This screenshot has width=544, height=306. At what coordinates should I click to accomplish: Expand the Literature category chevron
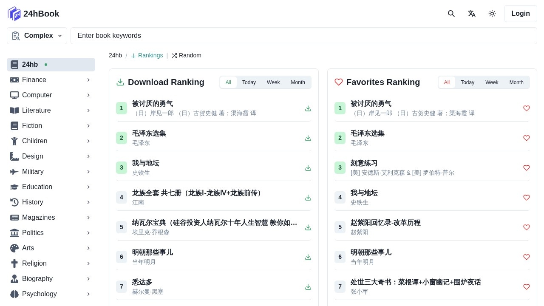(x=88, y=110)
